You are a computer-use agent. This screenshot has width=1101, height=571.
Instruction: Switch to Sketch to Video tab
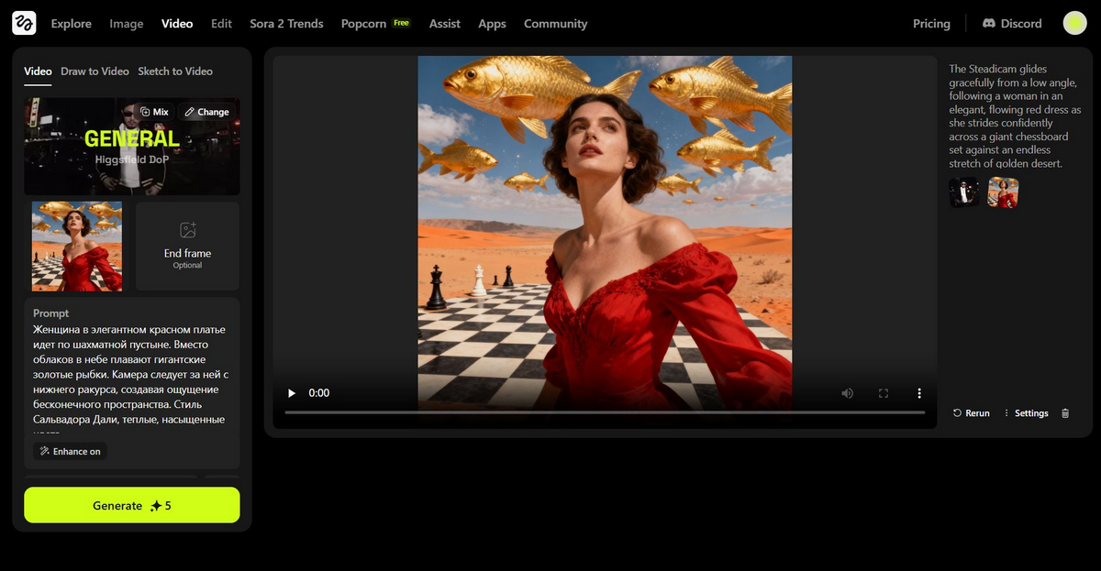[175, 71]
